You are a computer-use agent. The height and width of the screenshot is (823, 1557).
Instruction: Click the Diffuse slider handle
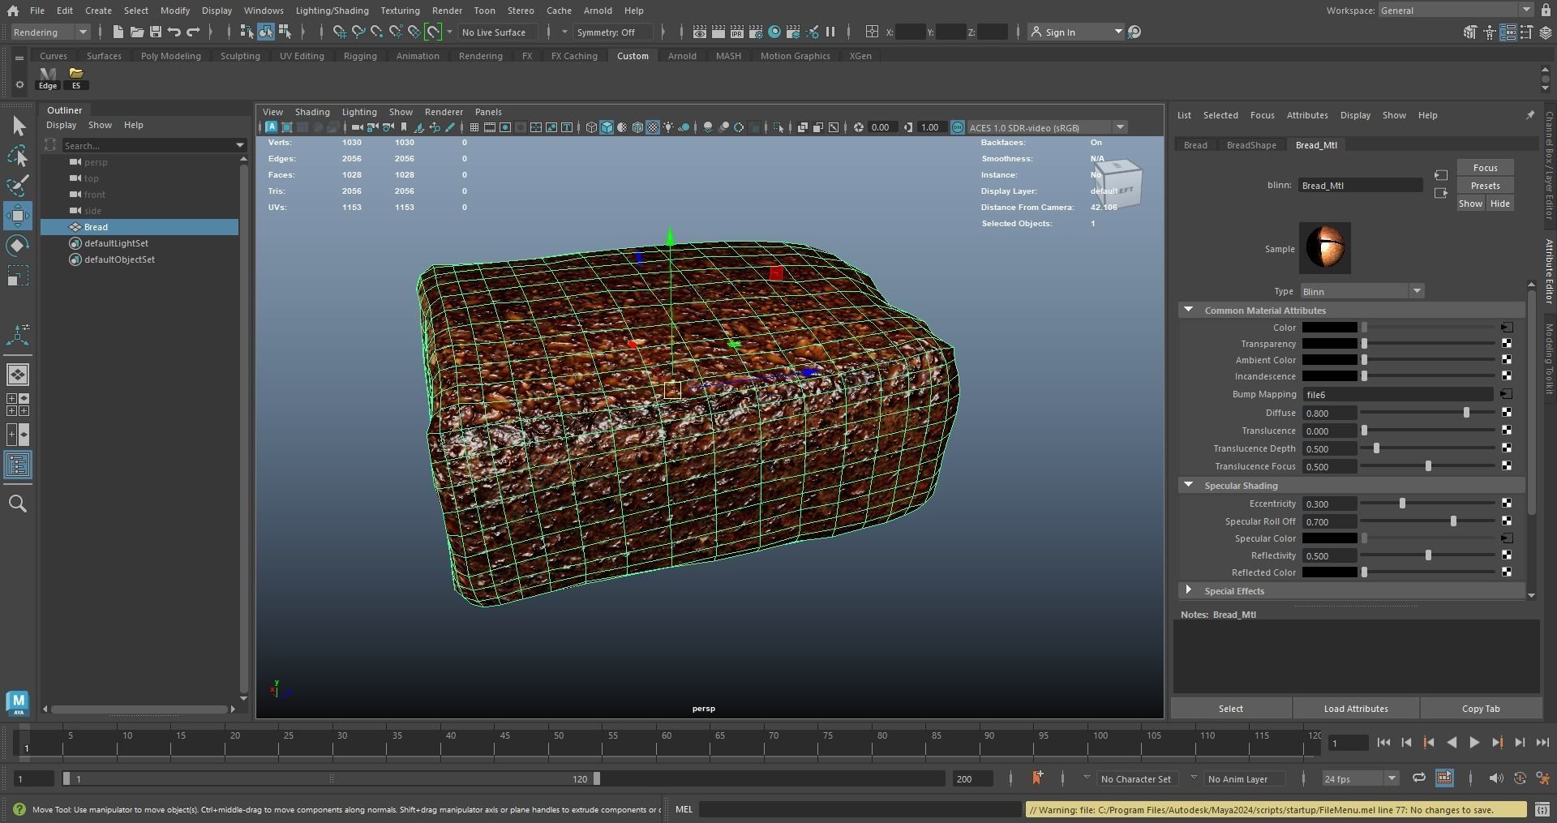pos(1466,413)
